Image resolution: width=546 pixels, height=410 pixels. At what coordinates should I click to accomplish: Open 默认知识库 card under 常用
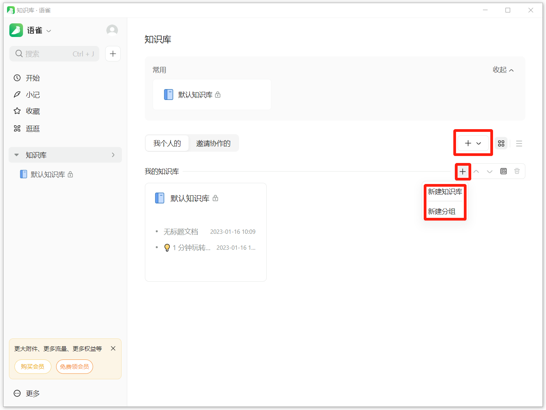click(x=212, y=95)
